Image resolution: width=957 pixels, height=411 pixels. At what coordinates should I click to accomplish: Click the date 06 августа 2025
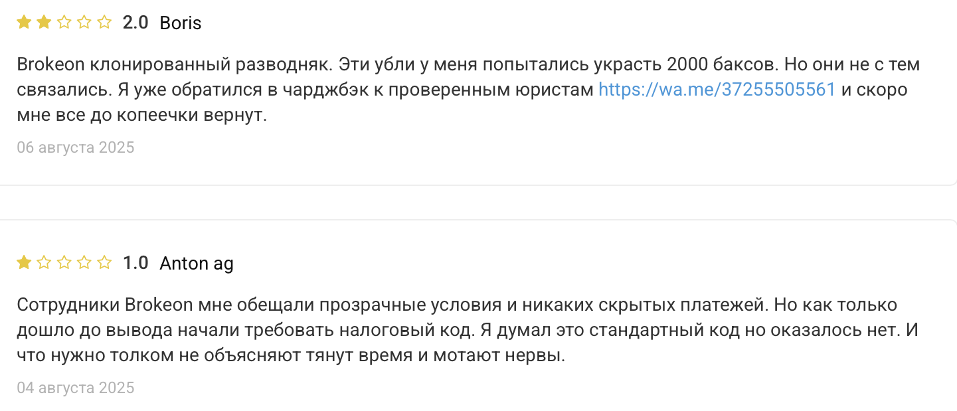[x=76, y=147]
